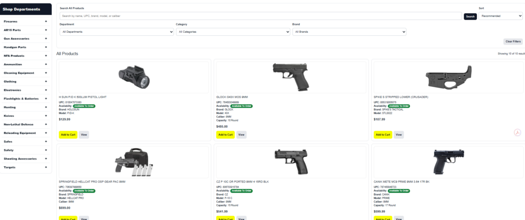This screenshot has width=525, height=220.
Task: Click the Holosun pistol light product image
Action: pyautogui.click(x=134, y=77)
